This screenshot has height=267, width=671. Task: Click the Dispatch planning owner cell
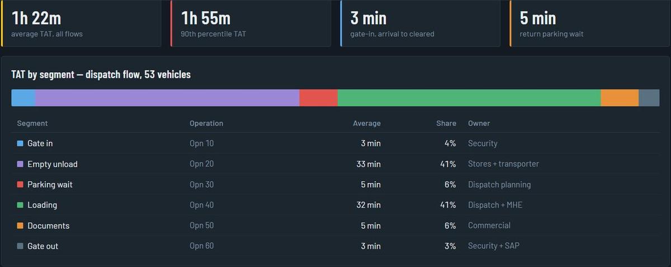499,185
